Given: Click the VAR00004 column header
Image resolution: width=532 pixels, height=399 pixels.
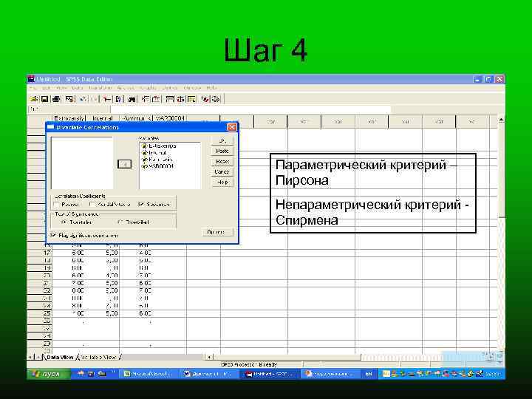Looking at the screenshot, I should pyautogui.click(x=170, y=118).
